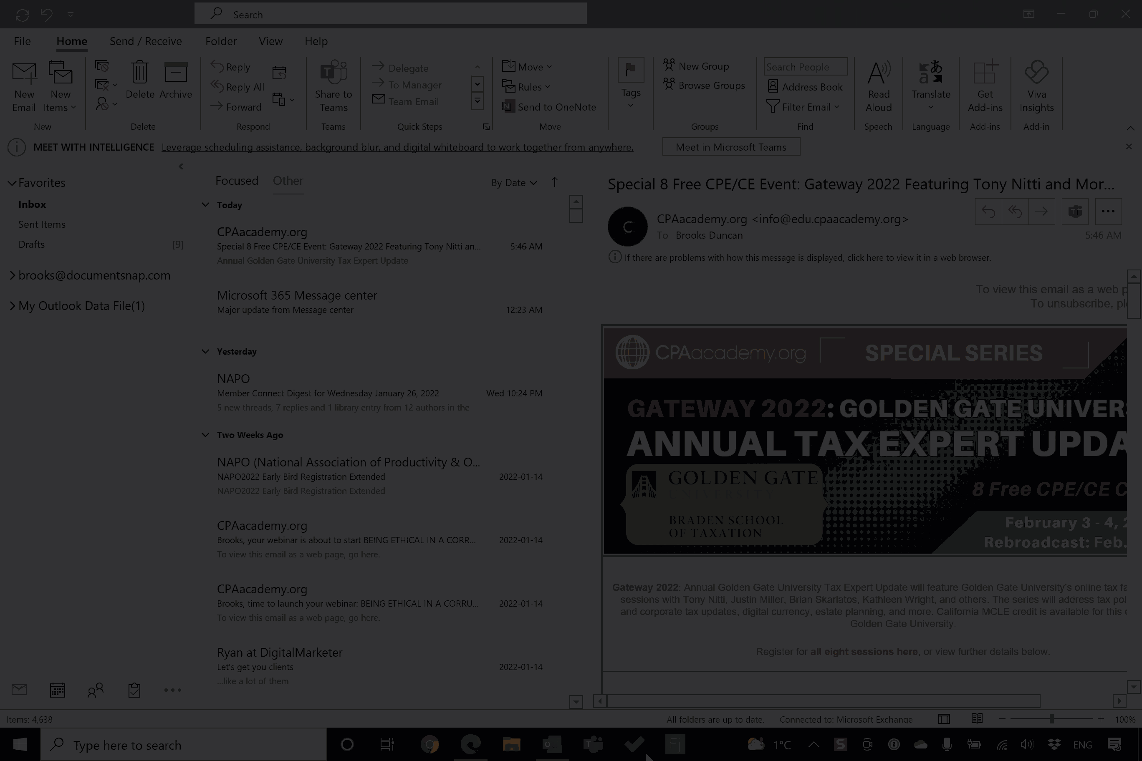1142x761 pixels.
Task: Select the Sent Items folder
Action: (x=42, y=224)
